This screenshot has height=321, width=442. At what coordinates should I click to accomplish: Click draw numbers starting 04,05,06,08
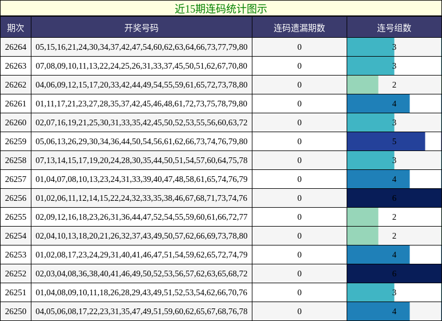(x=142, y=311)
